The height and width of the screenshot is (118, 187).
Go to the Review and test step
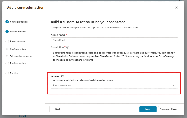pyautogui.click(x=19, y=64)
